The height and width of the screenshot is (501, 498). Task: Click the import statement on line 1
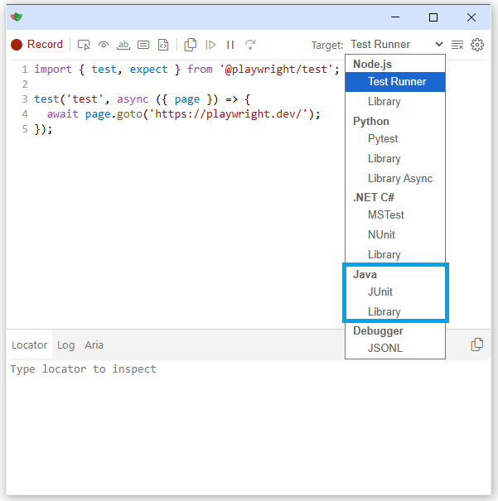[186, 70]
